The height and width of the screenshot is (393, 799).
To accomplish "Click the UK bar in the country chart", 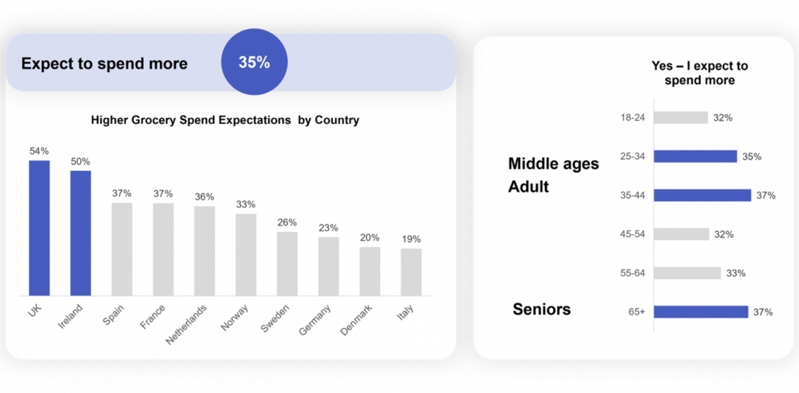I will tap(39, 228).
